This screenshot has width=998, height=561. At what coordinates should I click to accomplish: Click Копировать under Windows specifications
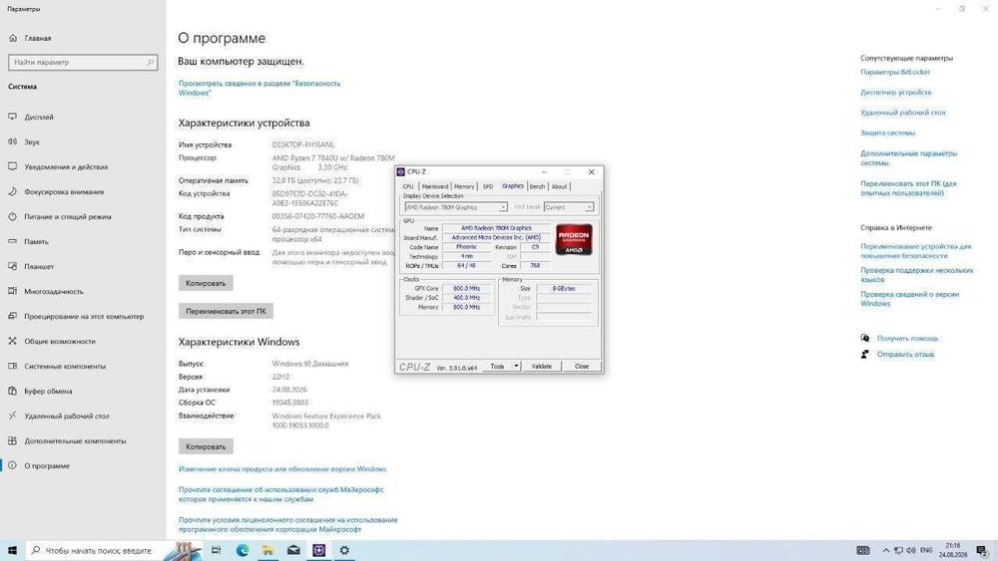click(x=206, y=446)
